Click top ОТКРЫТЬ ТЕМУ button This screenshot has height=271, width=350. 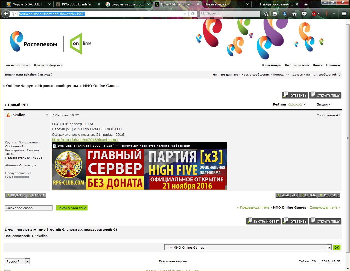pos(325,95)
